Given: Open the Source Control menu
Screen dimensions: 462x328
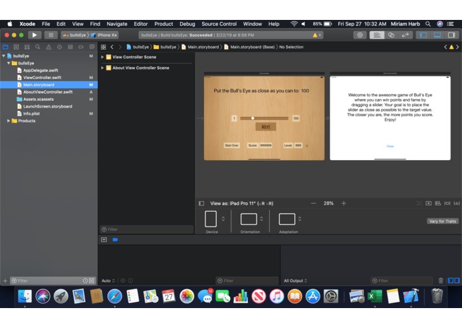Looking at the screenshot, I should tap(219, 24).
